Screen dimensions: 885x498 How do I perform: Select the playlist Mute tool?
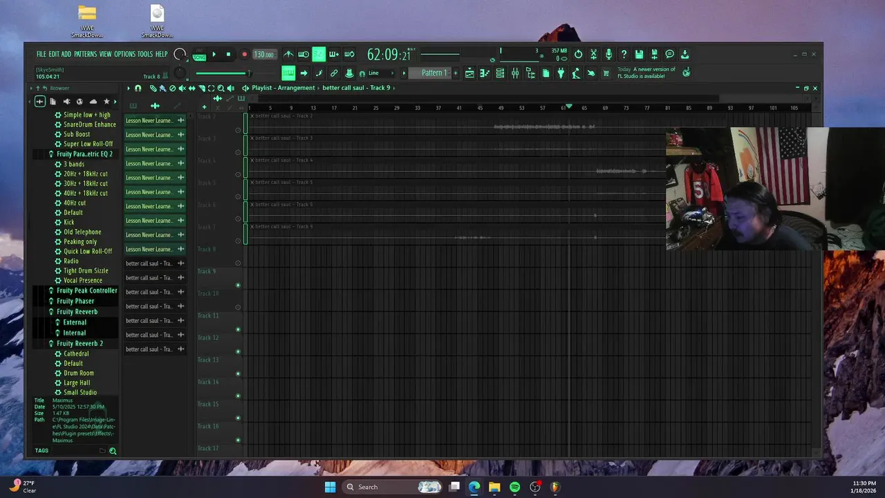click(x=183, y=88)
